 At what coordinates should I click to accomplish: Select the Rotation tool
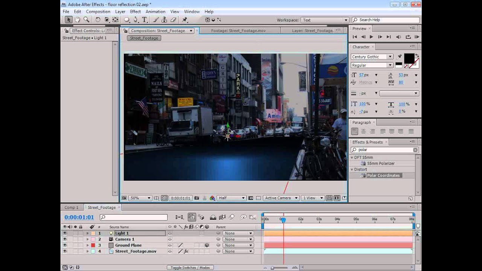pyautogui.click(x=98, y=20)
